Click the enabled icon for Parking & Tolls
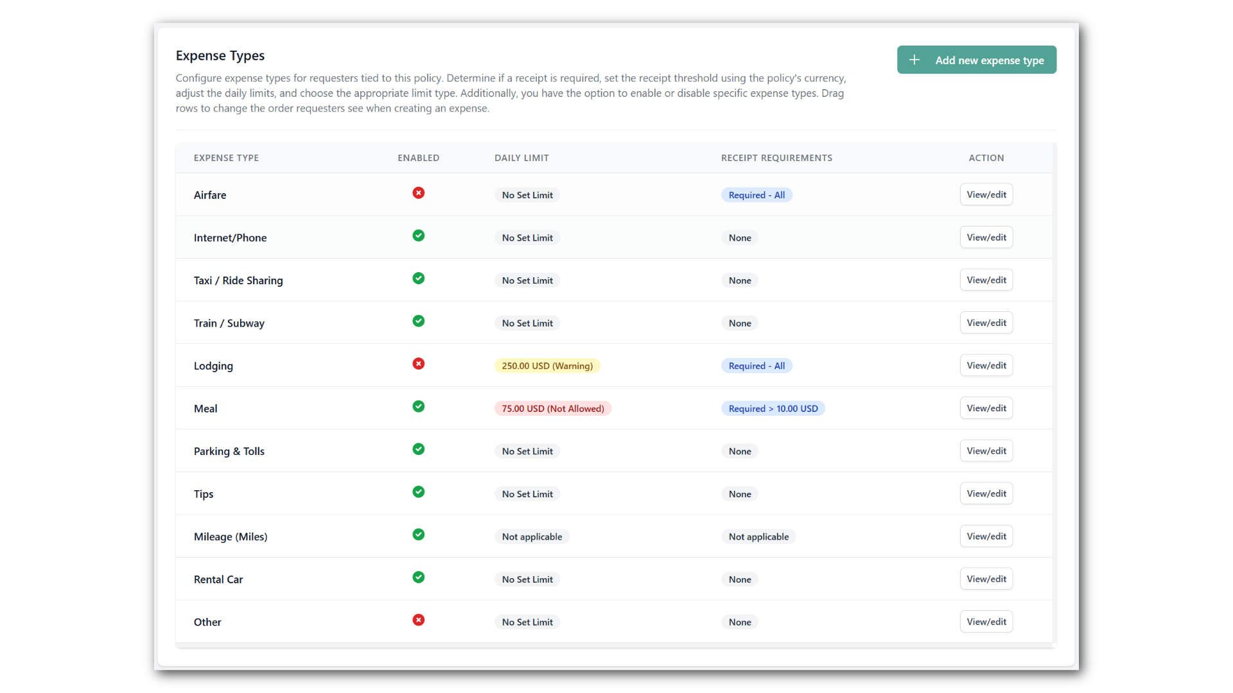Image resolution: width=1233 pixels, height=693 pixels. pyautogui.click(x=418, y=449)
